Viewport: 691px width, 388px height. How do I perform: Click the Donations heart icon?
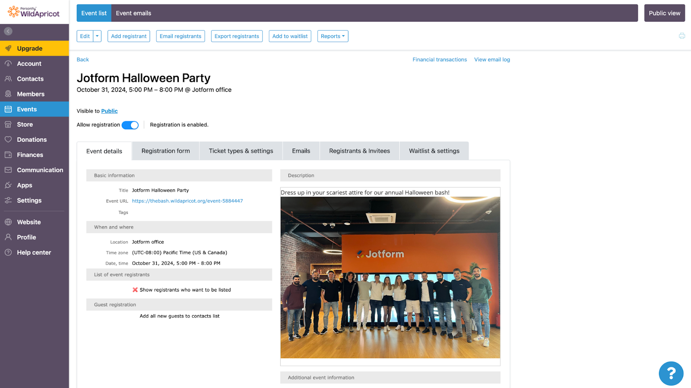click(x=8, y=140)
